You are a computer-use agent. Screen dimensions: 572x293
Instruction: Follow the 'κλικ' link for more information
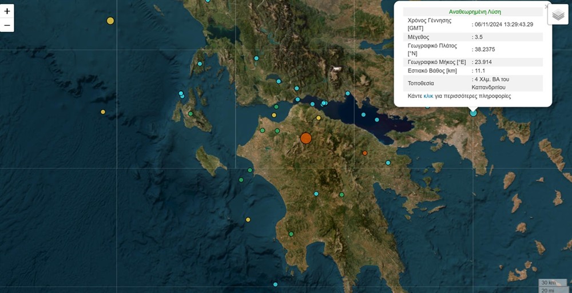point(428,96)
